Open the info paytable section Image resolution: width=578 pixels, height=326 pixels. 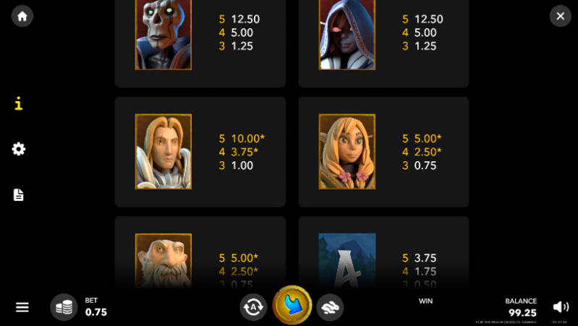18,103
